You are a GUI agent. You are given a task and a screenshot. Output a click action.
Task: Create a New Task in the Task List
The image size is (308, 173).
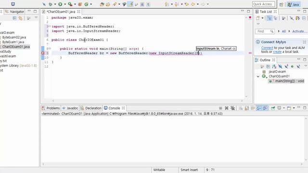[257, 18]
